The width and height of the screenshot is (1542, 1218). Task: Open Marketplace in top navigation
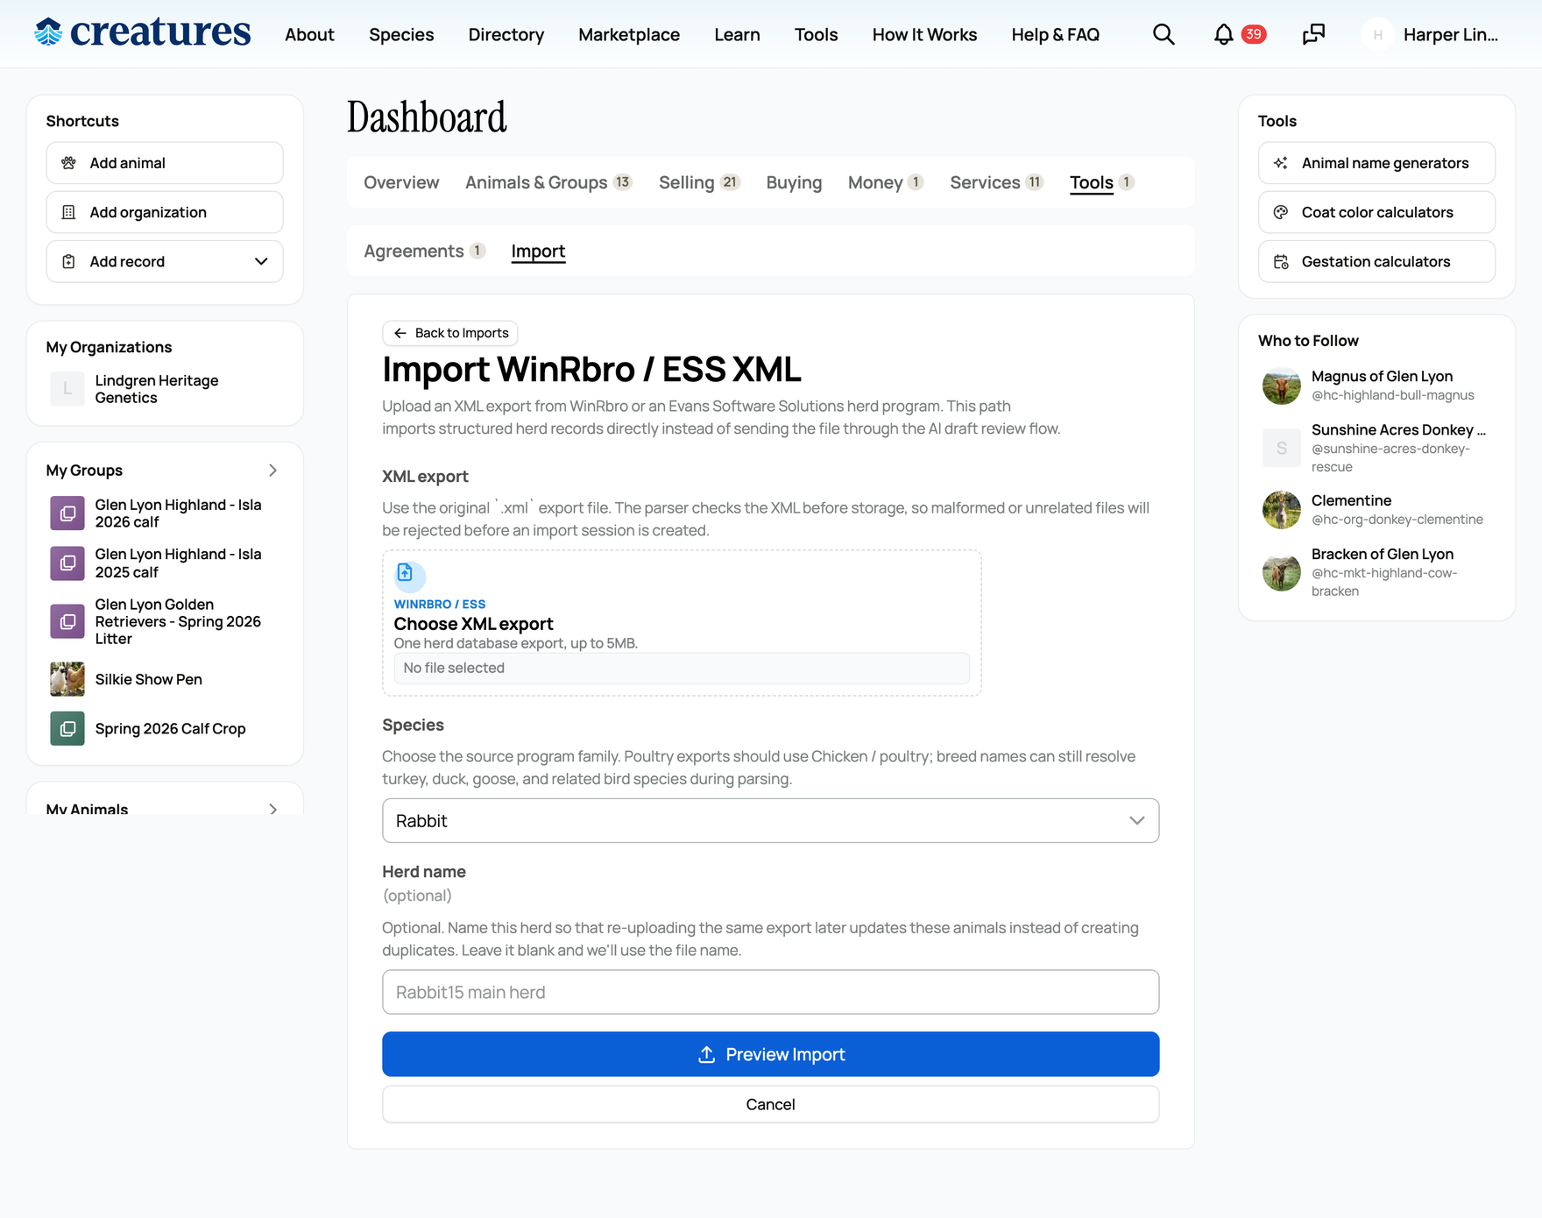(x=629, y=35)
